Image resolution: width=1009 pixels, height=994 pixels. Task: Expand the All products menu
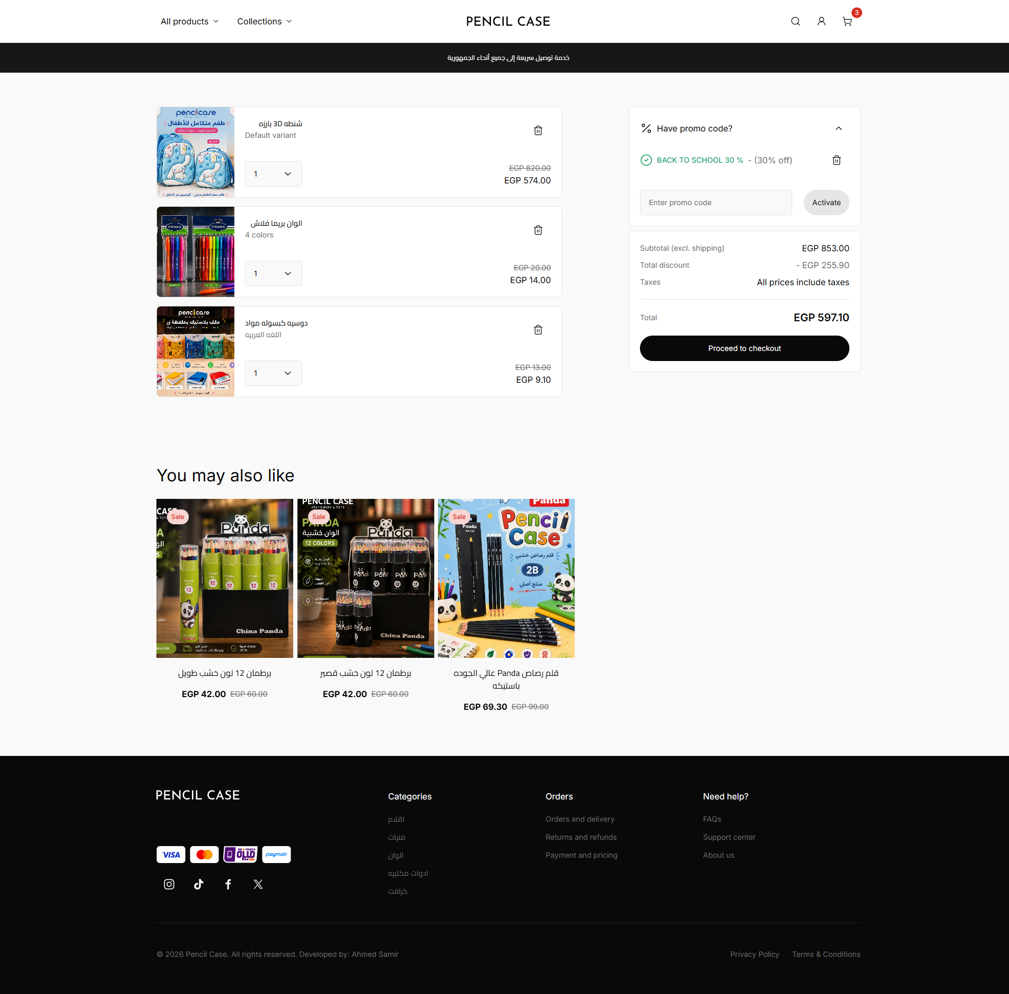[x=190, y=21]
